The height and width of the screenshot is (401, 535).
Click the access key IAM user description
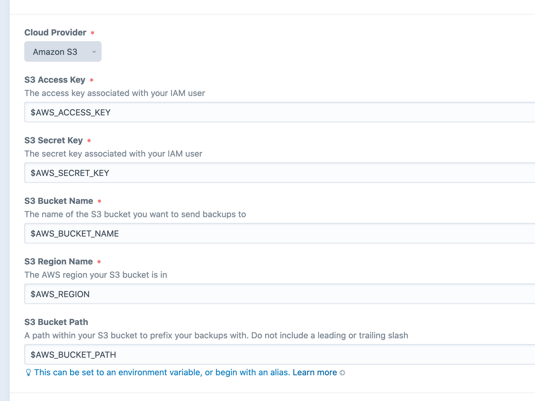[x=115, y=93]
